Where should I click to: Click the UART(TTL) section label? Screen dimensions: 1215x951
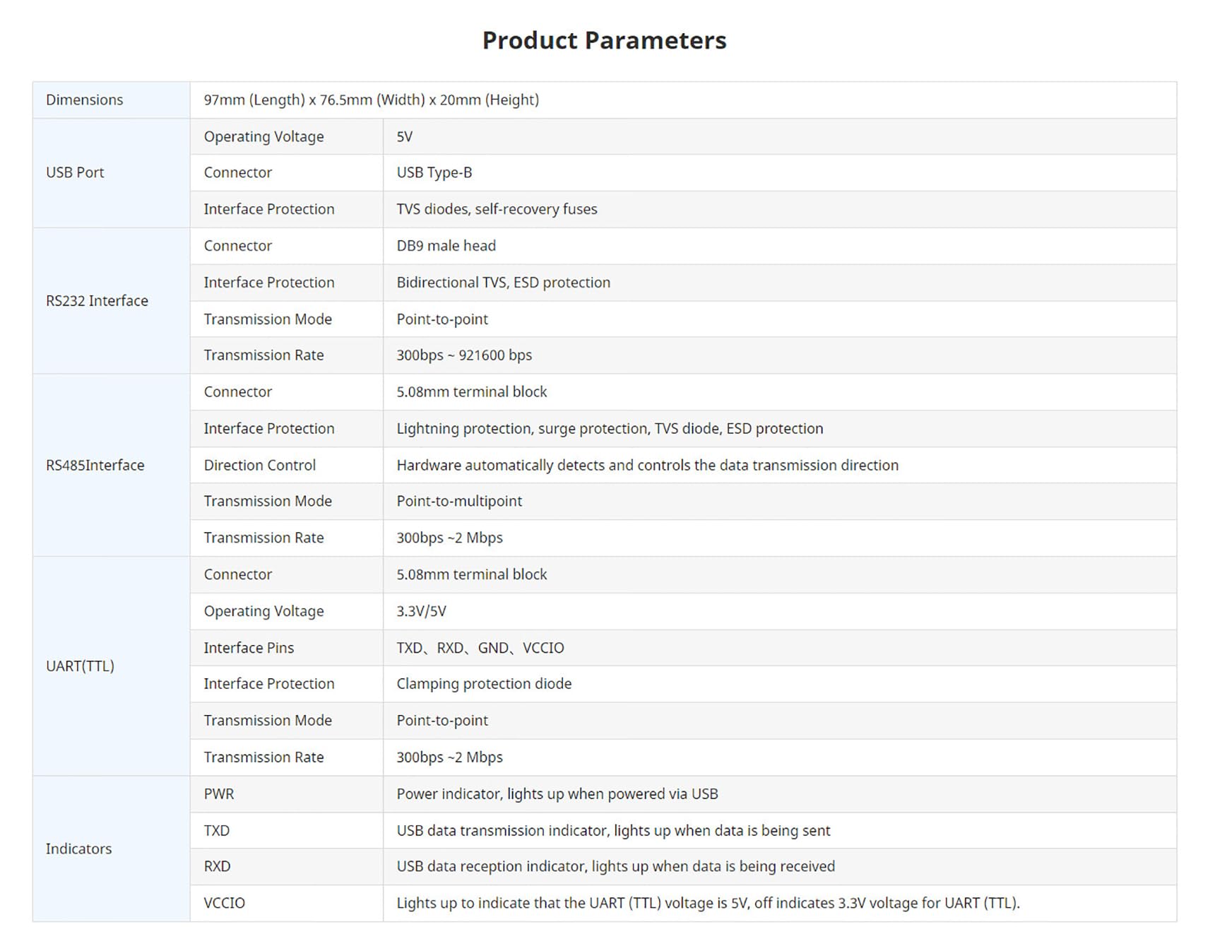point(80,666)
